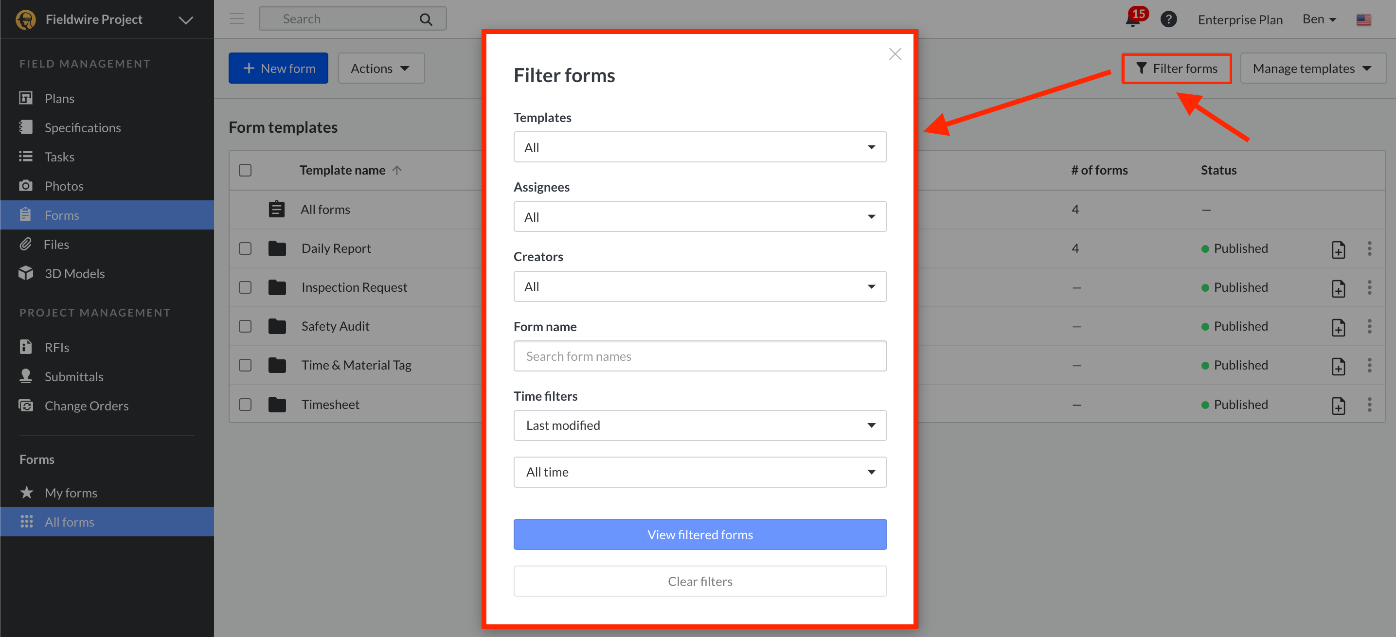Click the search magnifier icon

(426, 19)
